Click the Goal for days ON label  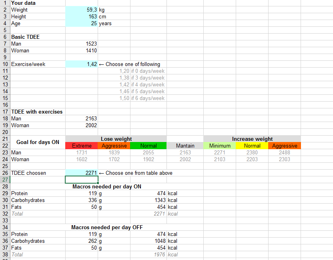38,142
